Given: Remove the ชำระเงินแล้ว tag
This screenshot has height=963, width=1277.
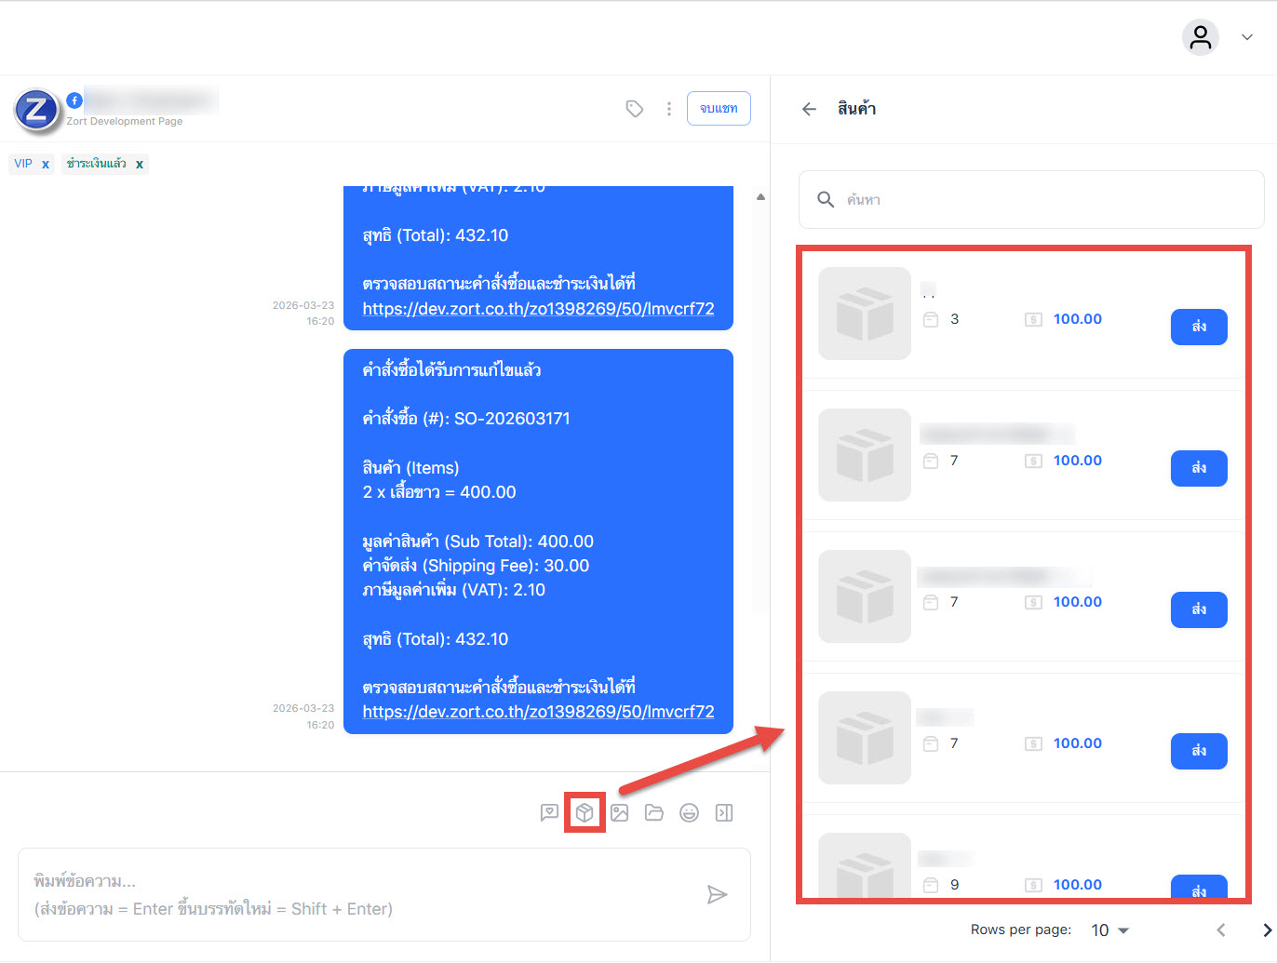Looking at the screenshot, I should 140,165.
